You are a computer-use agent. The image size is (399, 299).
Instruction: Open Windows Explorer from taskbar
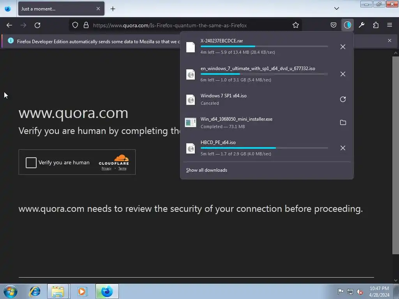(x=58, y=291)
